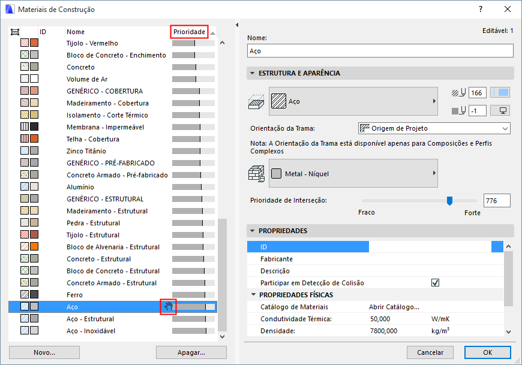Click the cut fill section icon
This screenshot has height=365, width=522.
click(x=256, y=102)
